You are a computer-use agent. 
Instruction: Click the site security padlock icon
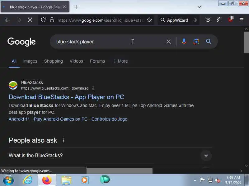[x=52, y=20]
